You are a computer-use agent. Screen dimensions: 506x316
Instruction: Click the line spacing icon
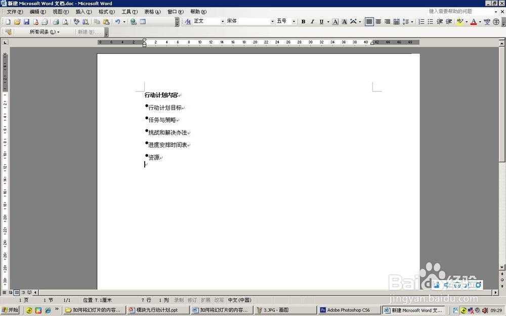pyautogui.click(x=406, y=22)
